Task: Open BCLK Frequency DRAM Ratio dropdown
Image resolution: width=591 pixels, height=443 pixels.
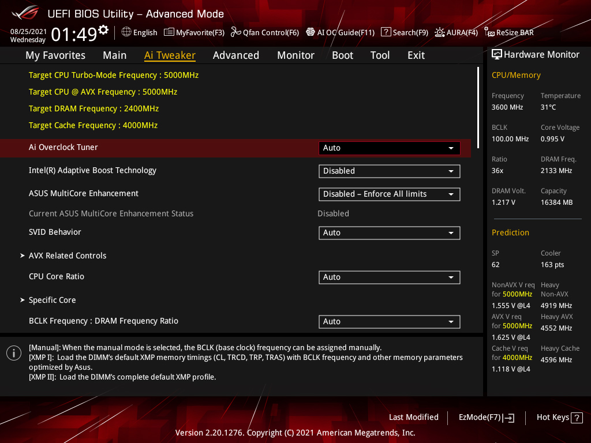Action: point(390,322)
